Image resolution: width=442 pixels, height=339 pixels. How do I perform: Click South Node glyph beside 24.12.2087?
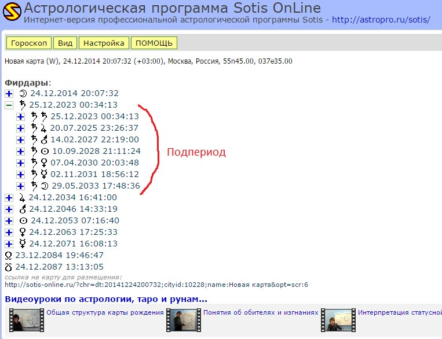pos(9,267)
